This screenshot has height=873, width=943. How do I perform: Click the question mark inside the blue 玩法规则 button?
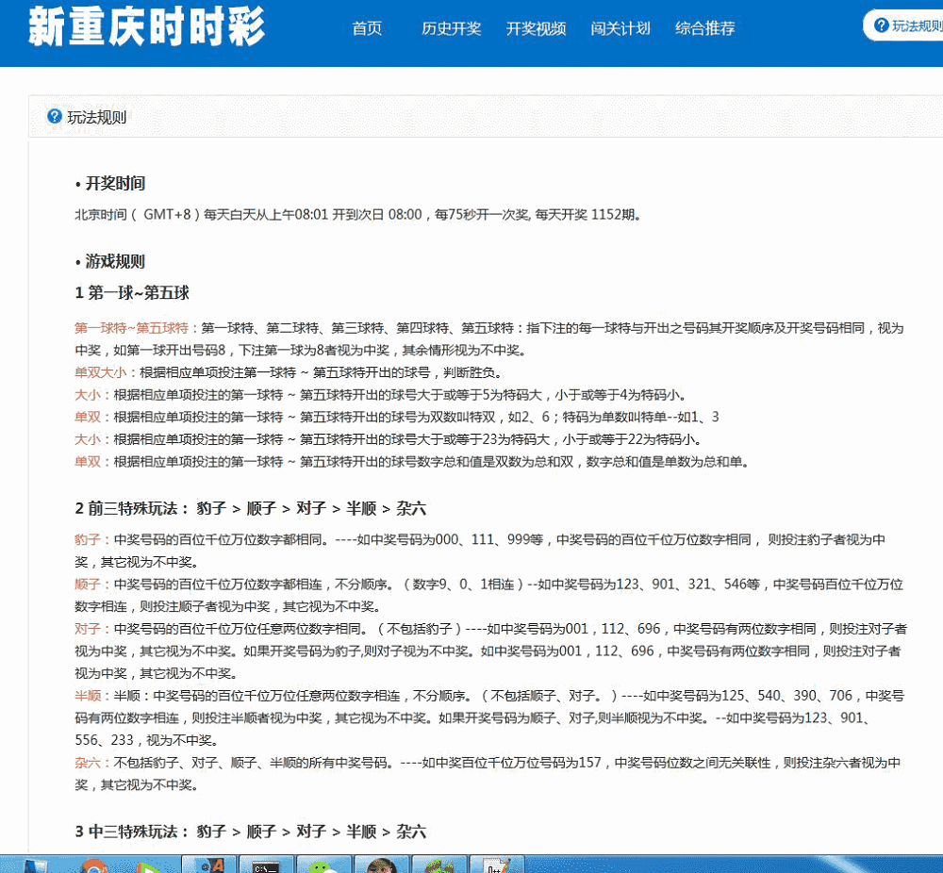click(x=882, y=25)
